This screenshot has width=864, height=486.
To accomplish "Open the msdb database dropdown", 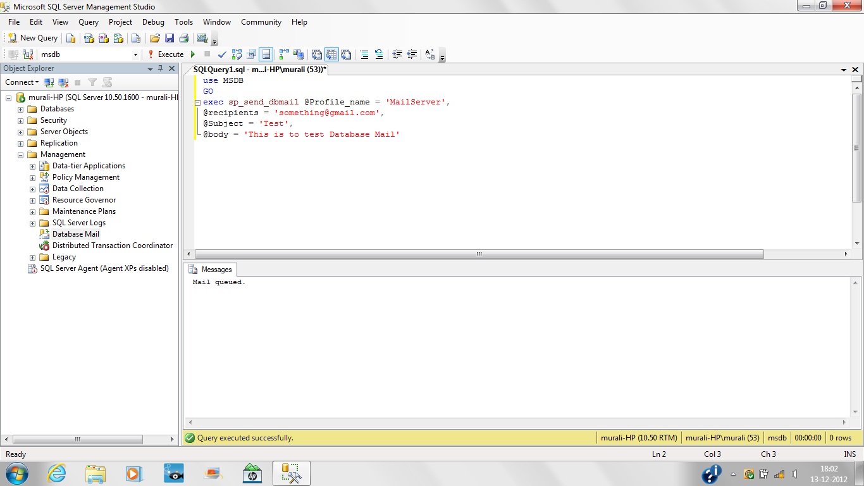I will point(135,54).
